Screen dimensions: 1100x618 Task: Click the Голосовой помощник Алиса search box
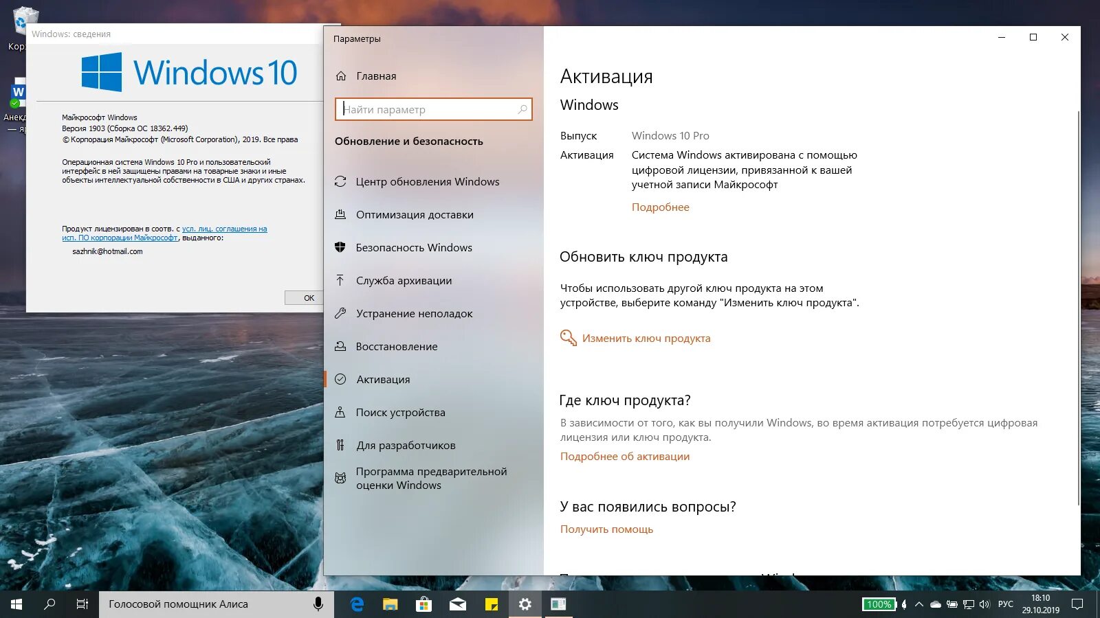[217, 604]
